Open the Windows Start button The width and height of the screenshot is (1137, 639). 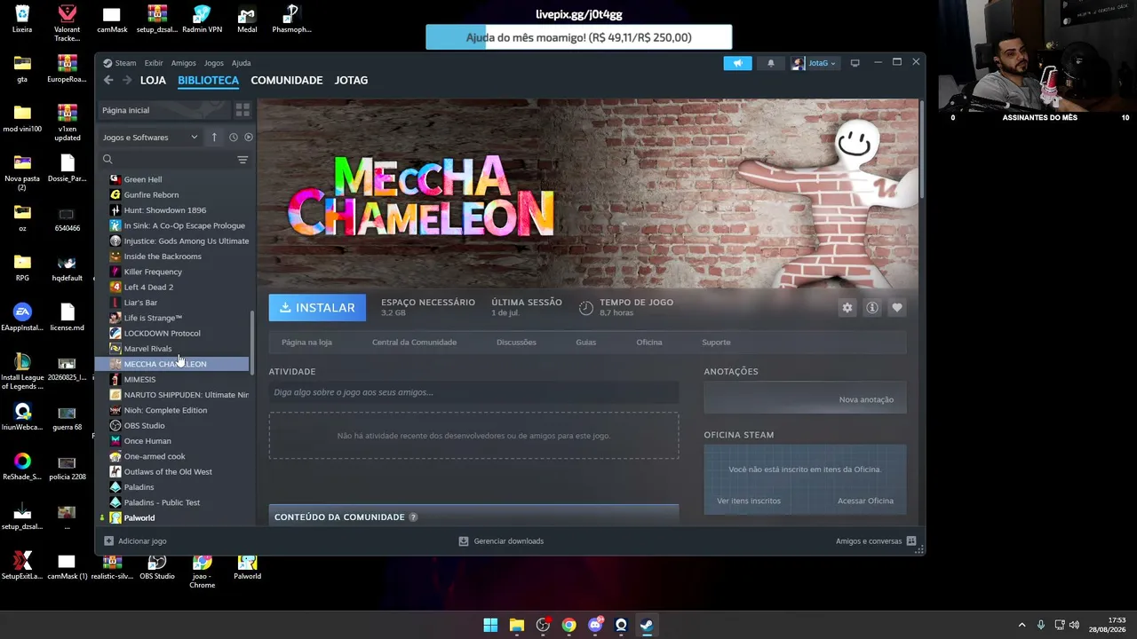490,626
